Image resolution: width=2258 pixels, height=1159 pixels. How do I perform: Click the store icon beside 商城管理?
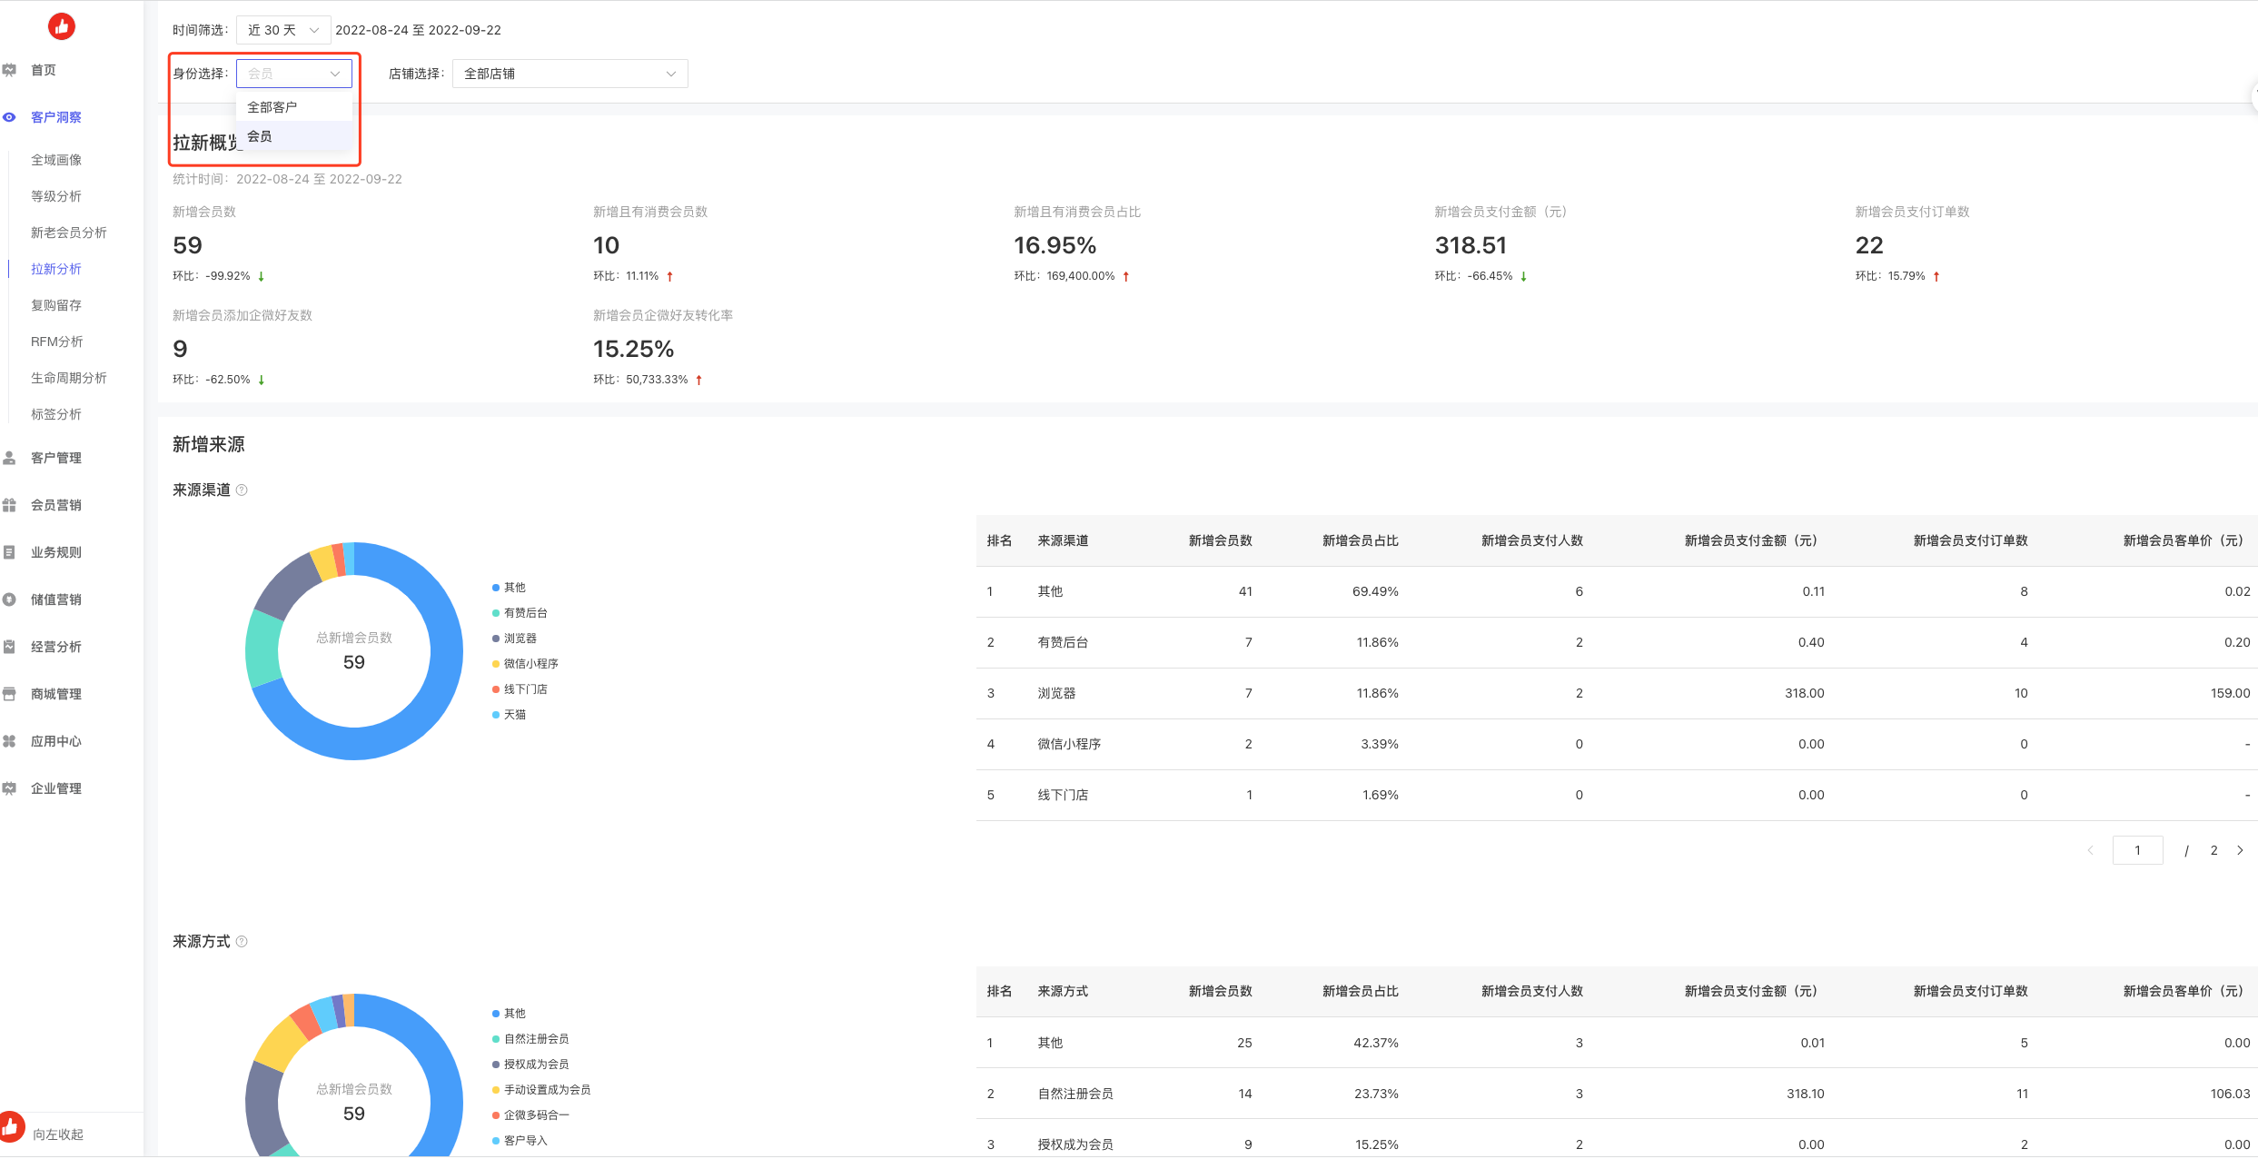10,694
